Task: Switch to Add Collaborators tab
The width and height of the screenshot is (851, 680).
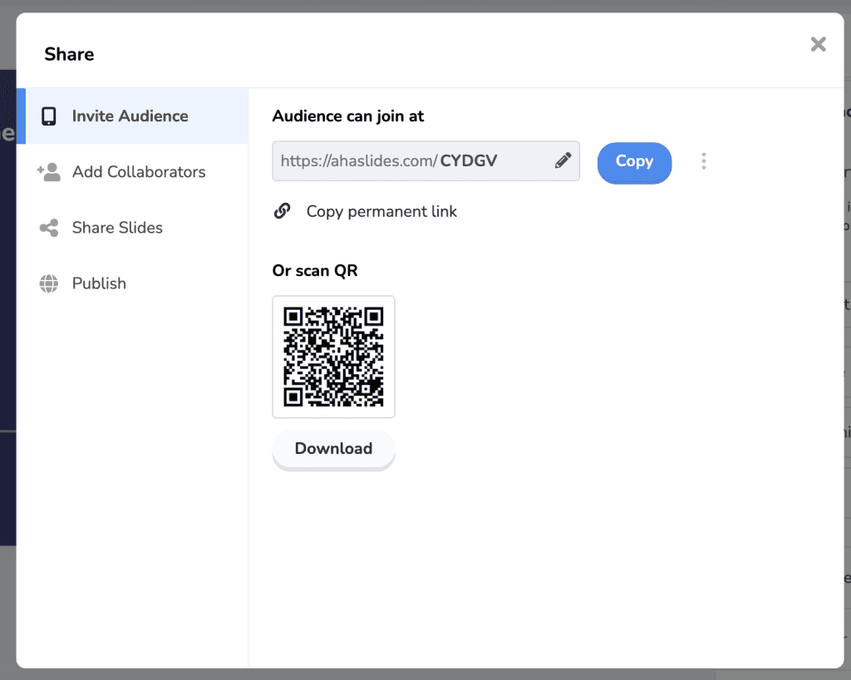Action: [x=132, y=171]
